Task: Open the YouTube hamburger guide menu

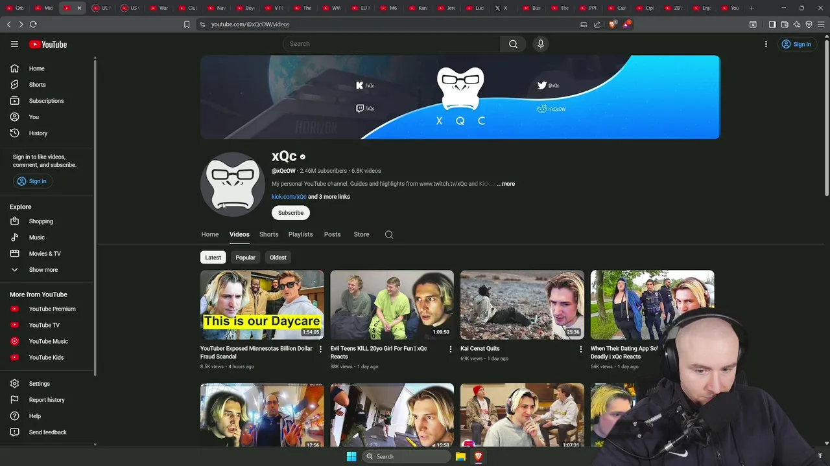Action: [x=14, y=44]
